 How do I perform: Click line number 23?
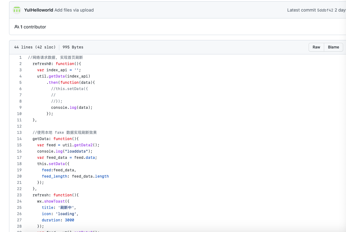click(19, 195)
